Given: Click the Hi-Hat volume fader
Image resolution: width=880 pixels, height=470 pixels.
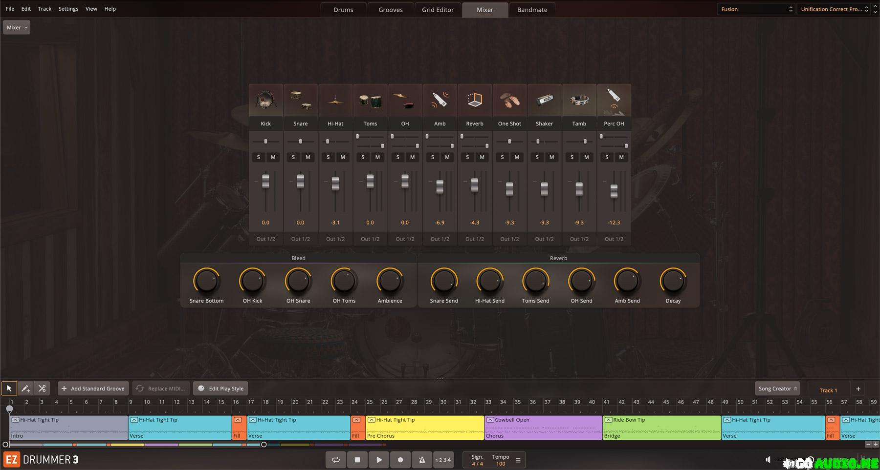Looking at the screenshot, I should [335, 184].
